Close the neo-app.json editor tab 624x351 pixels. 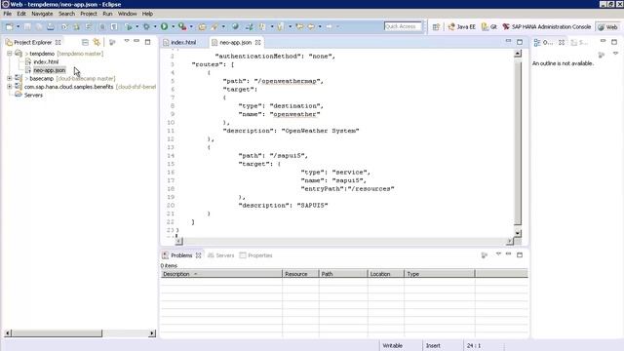[x=257, y=42]
